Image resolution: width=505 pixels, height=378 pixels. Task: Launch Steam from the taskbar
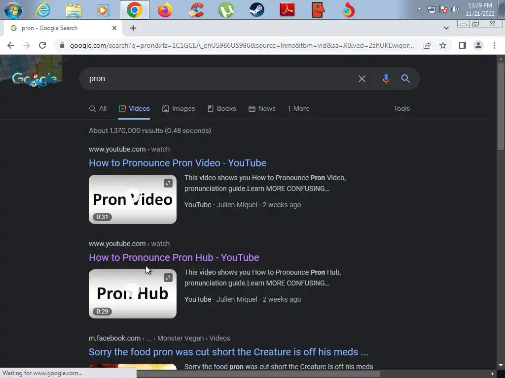click(256, 10)
